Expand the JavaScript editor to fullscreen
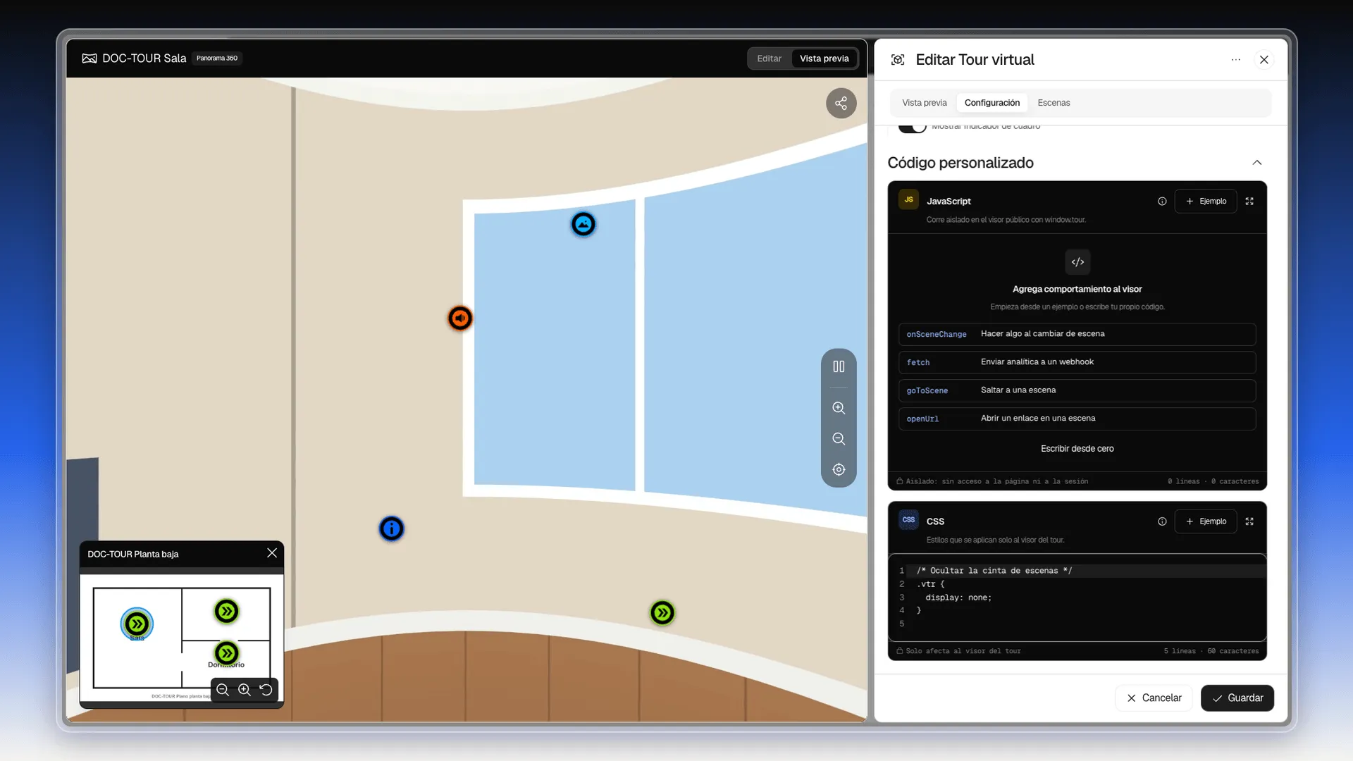Viewport: 1353px width, 761px height. pos(1249,202)
